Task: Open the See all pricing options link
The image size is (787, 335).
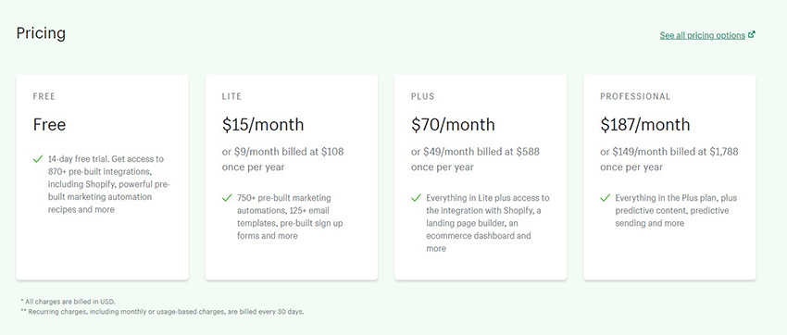Action: [702, 35]
